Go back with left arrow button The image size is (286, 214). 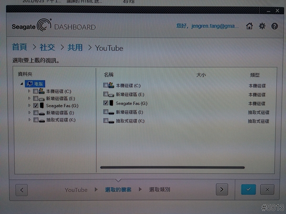tap(21, 190)
